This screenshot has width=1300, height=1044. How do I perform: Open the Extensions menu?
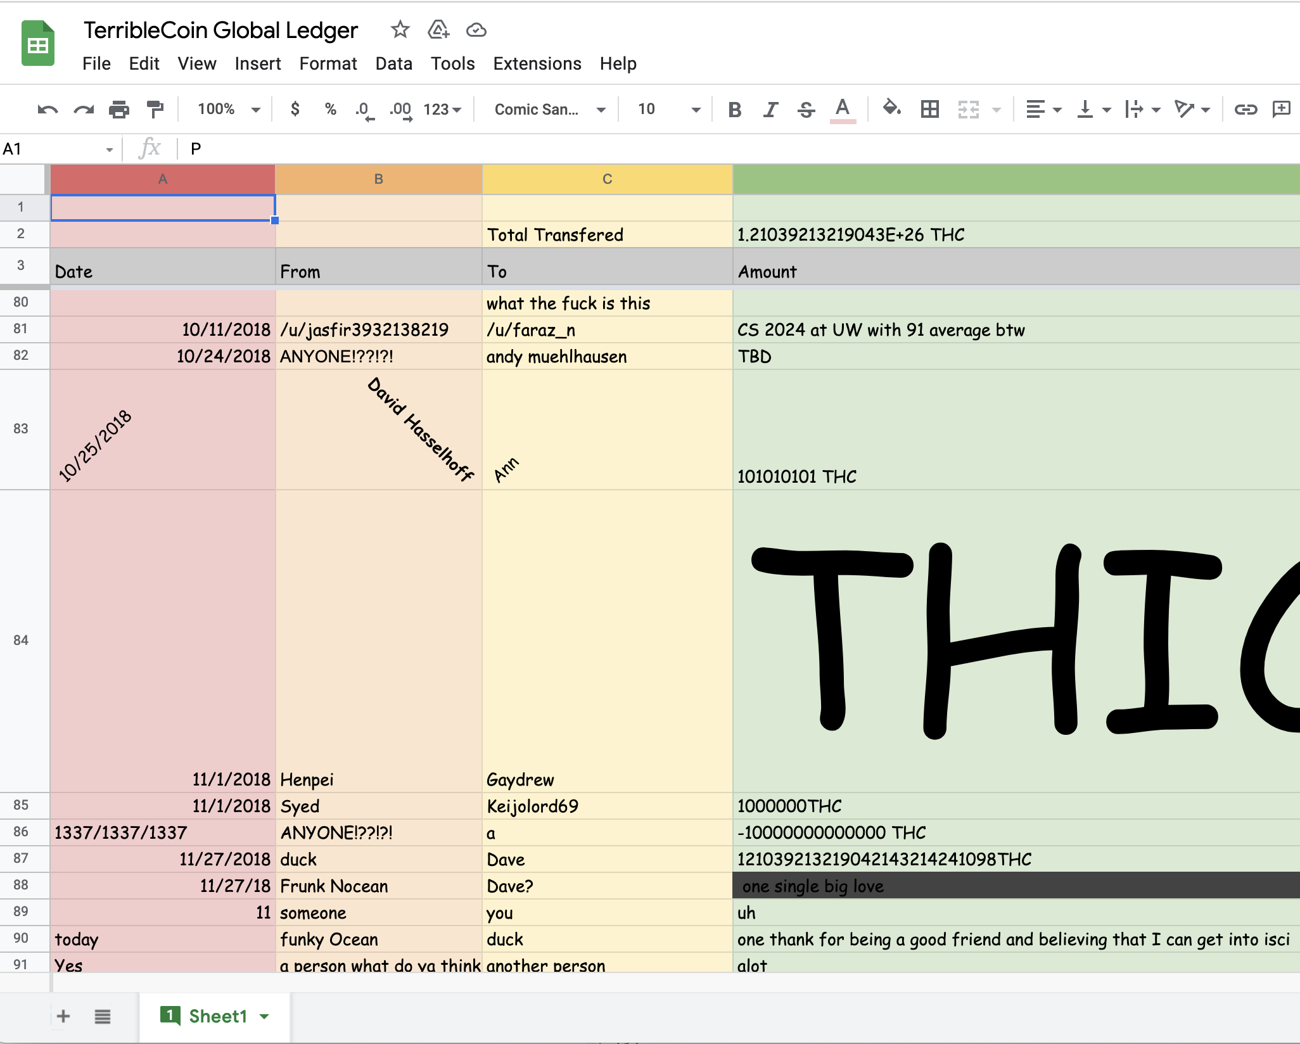tap(537, 63)
